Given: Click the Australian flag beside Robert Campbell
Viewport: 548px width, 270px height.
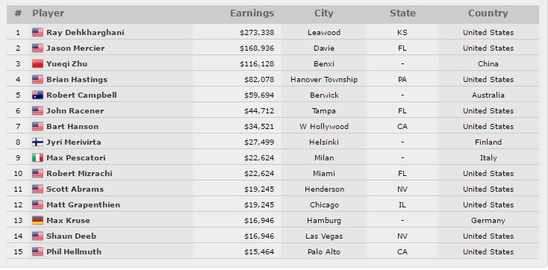Looking at the screenshot, I should [x=37, y=95].
